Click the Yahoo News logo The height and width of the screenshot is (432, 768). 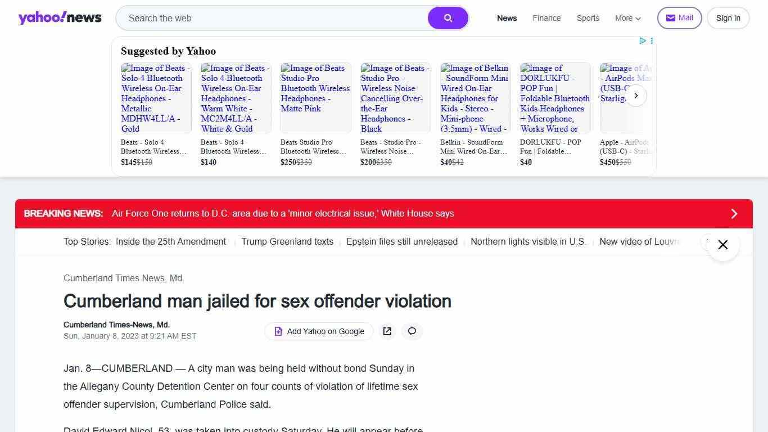[60, 17]
